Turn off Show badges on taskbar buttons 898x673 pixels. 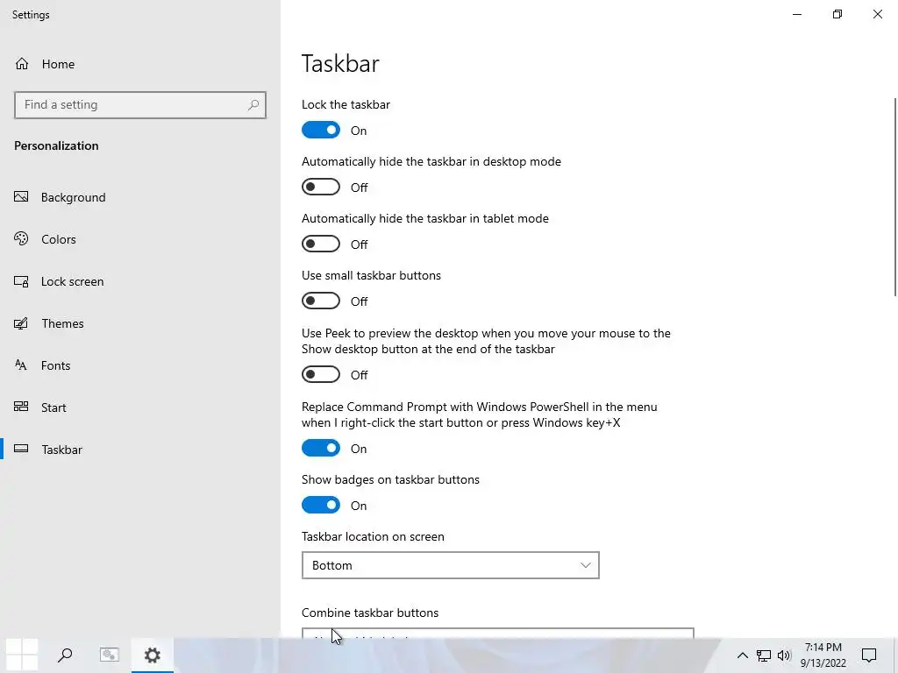coord(321,506)
